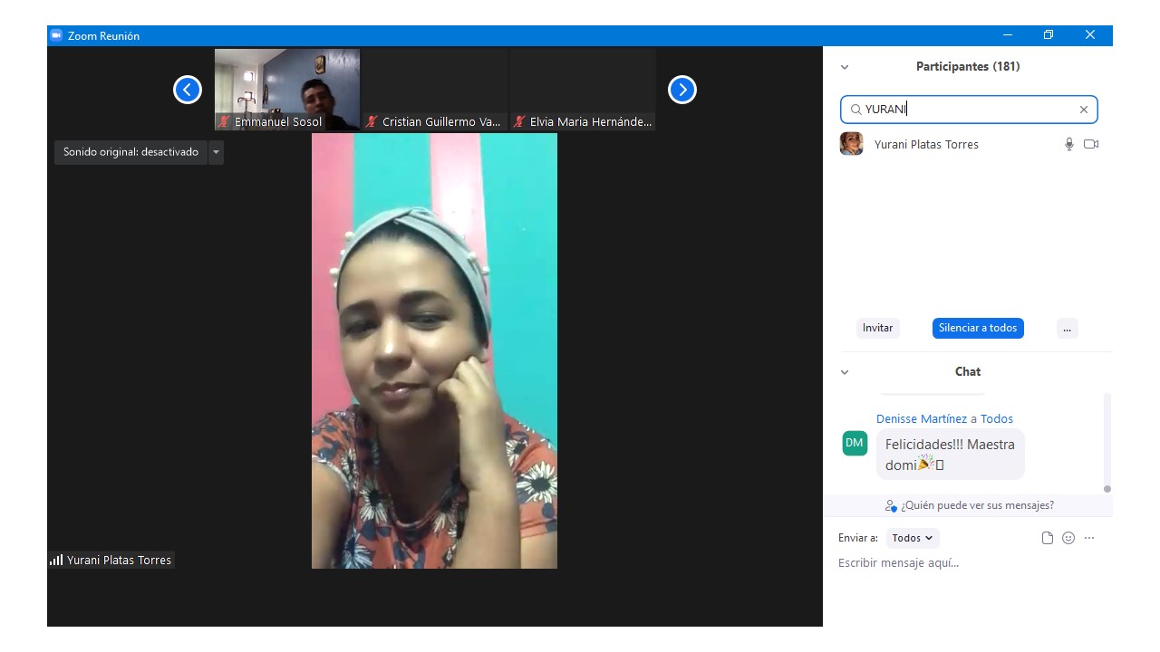The width and height of the screenshot is (1160, 652).
Task: Open ¿Quién puede ver sus mensajes? link
Action: pos(969,505)
